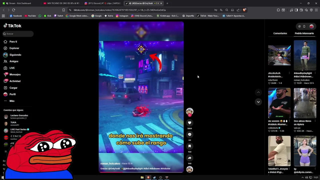Switch to the Discord browser tab
320x180 pixels.
[102, 3]
